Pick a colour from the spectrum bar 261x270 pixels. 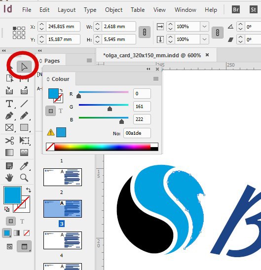click(x=103, y=147)
